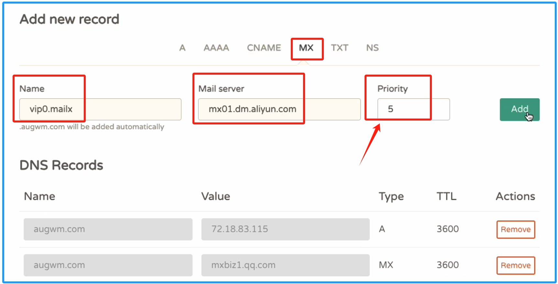Click the 'Priority' field label
The height and width of the screenshot is (284, 558).
pos(392,89)
